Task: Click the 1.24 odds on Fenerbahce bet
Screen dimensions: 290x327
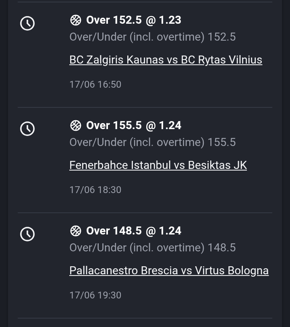Action: (170, 125)
